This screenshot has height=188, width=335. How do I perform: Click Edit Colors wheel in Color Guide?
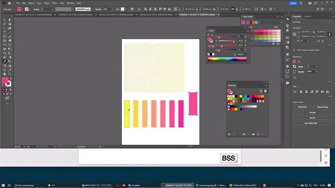(273, 44)
